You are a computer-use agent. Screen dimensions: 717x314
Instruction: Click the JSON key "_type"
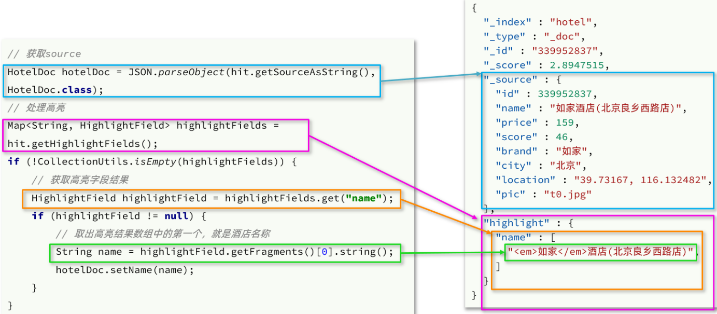[x=504, y=37]
